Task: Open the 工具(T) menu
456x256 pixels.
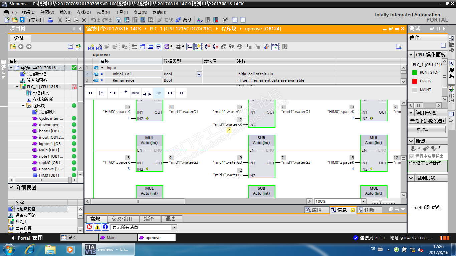Action: 122,12
